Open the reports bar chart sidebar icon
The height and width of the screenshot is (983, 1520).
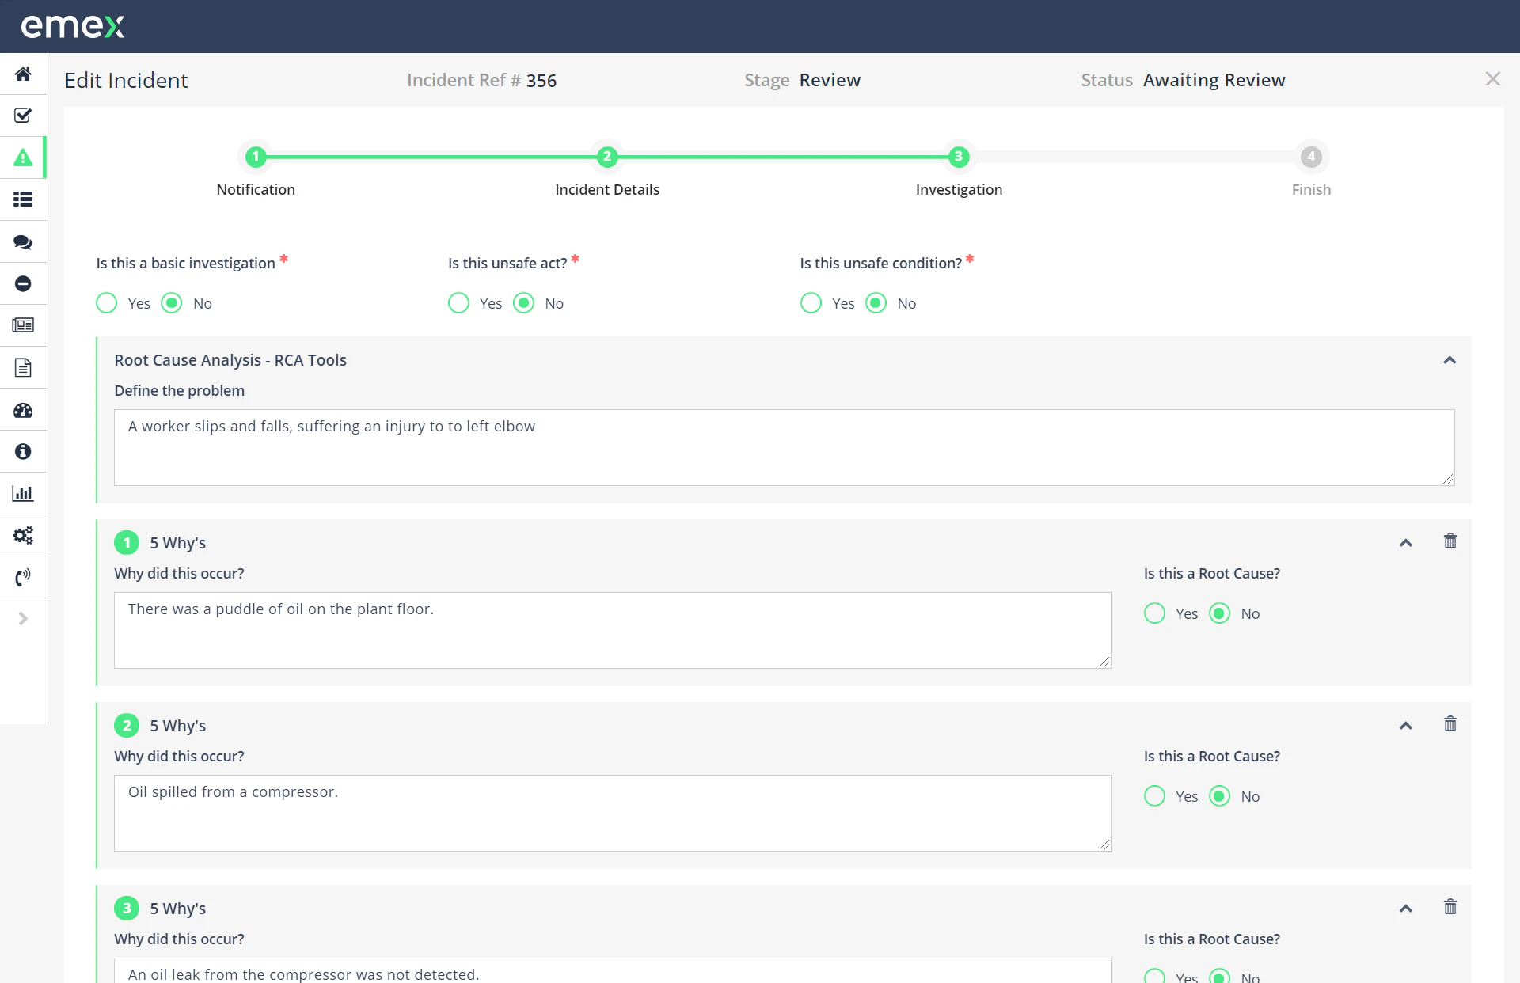[x=23, y=492]
